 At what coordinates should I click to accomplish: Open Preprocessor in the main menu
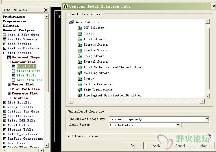point(15,21)
